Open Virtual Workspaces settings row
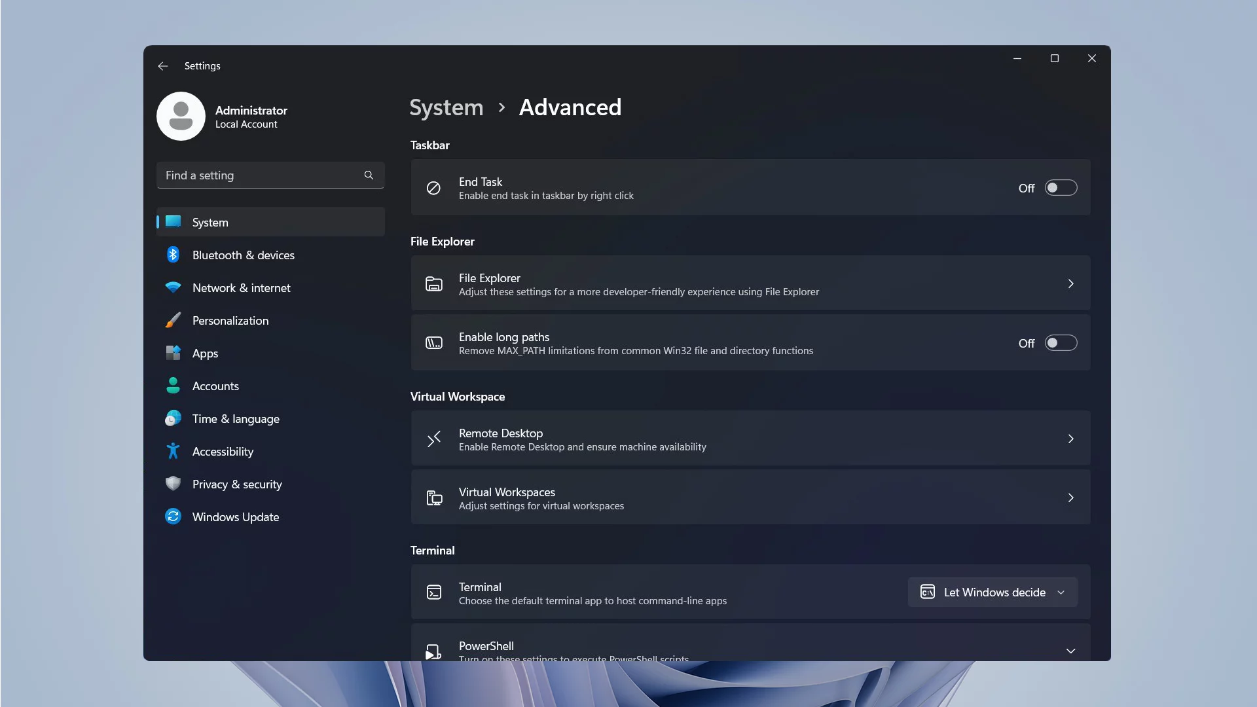This screenshot has width=1257, height=707. coord(750,498)
